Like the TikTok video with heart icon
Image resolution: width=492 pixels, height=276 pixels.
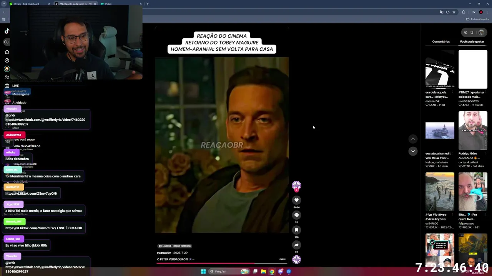coord(296,200)
